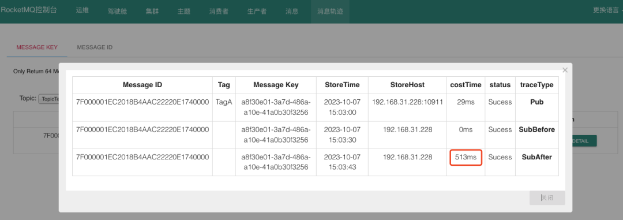Select the SubBefore trace row cell
This screenshot has width=623, height=220.
pos(537,130)
